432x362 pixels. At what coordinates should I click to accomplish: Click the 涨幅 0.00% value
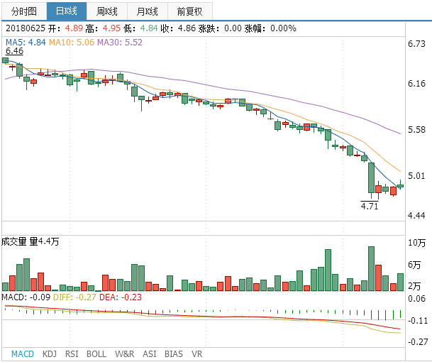tap(283, 28)
